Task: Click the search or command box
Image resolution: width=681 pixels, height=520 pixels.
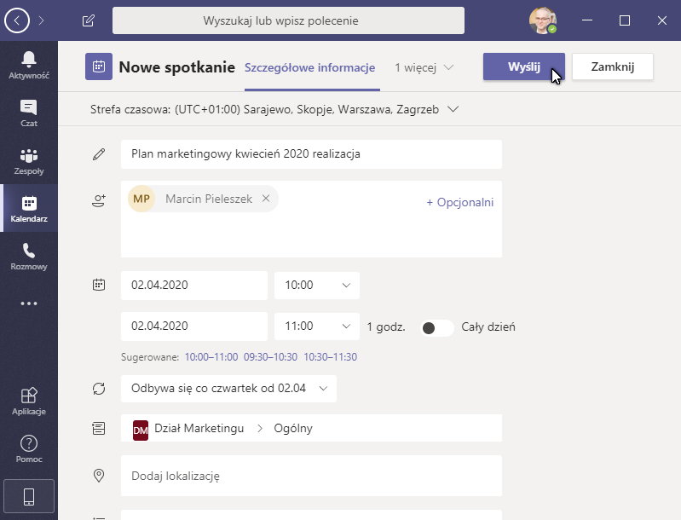Action: [288, 20]
